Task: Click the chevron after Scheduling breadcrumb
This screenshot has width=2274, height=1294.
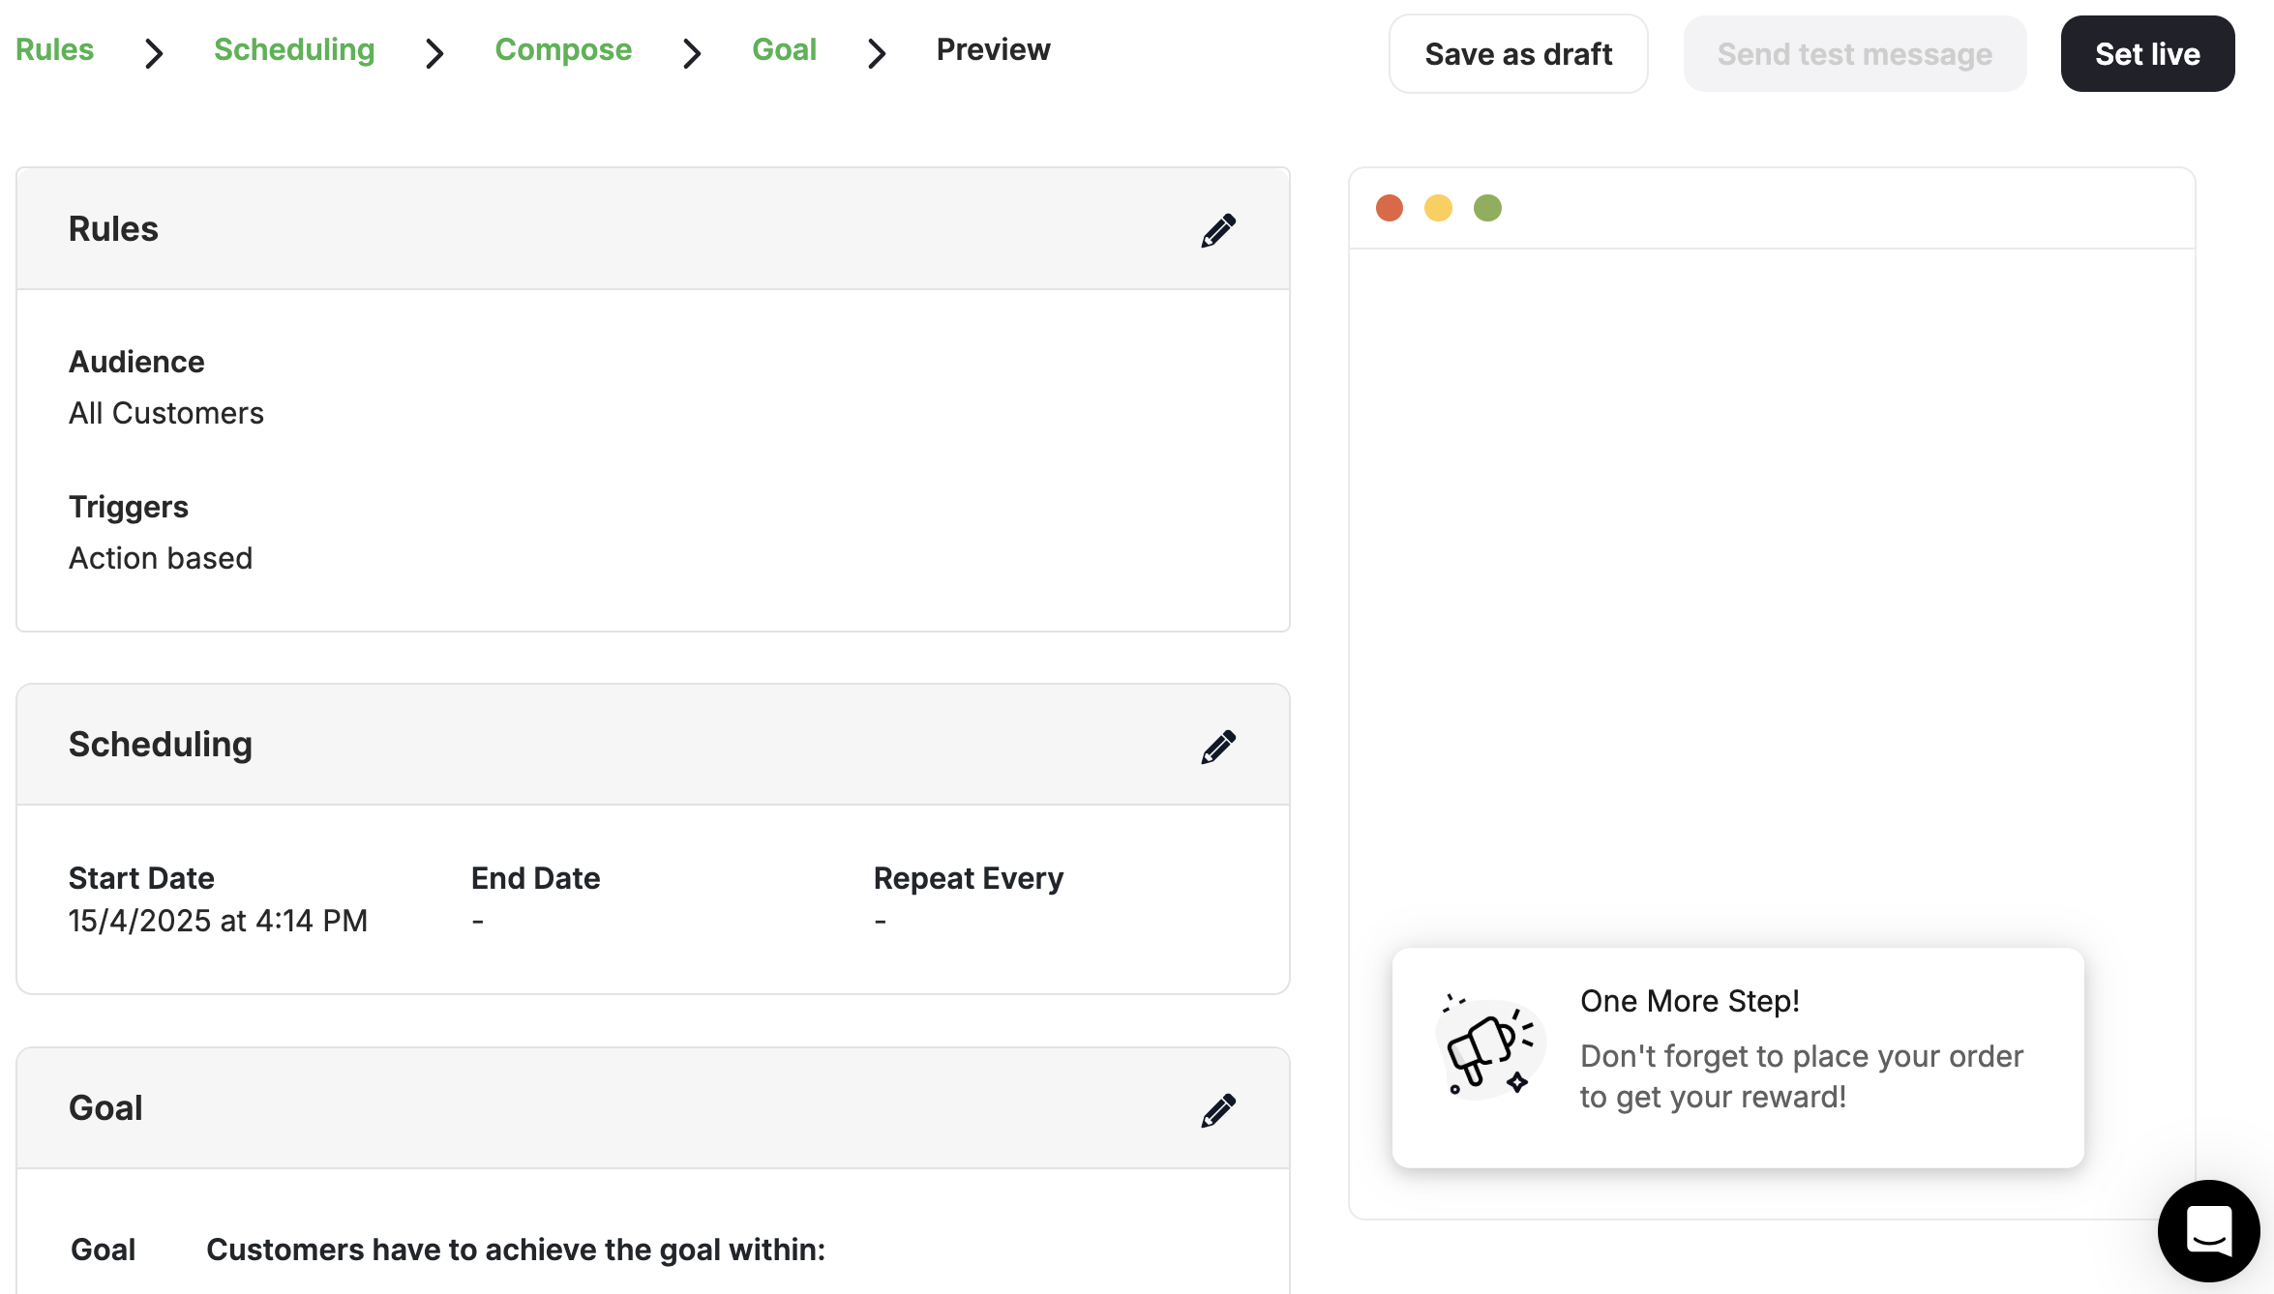Action: [434, 53]
